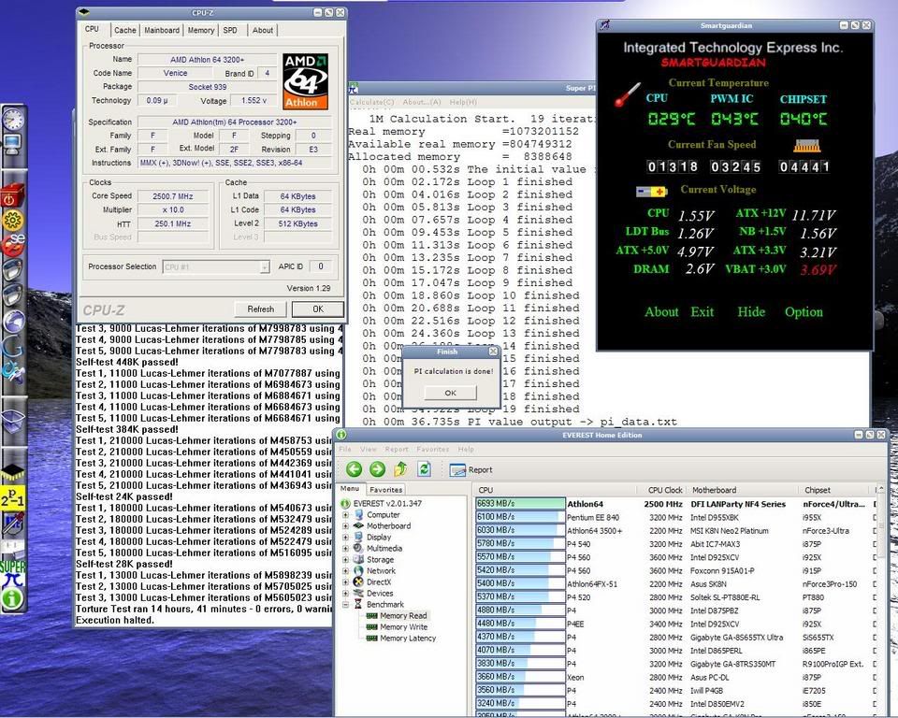Click Exit in Smartguardian
The width and height of the screenshot is (898, 718).
[x=702, y=312]
